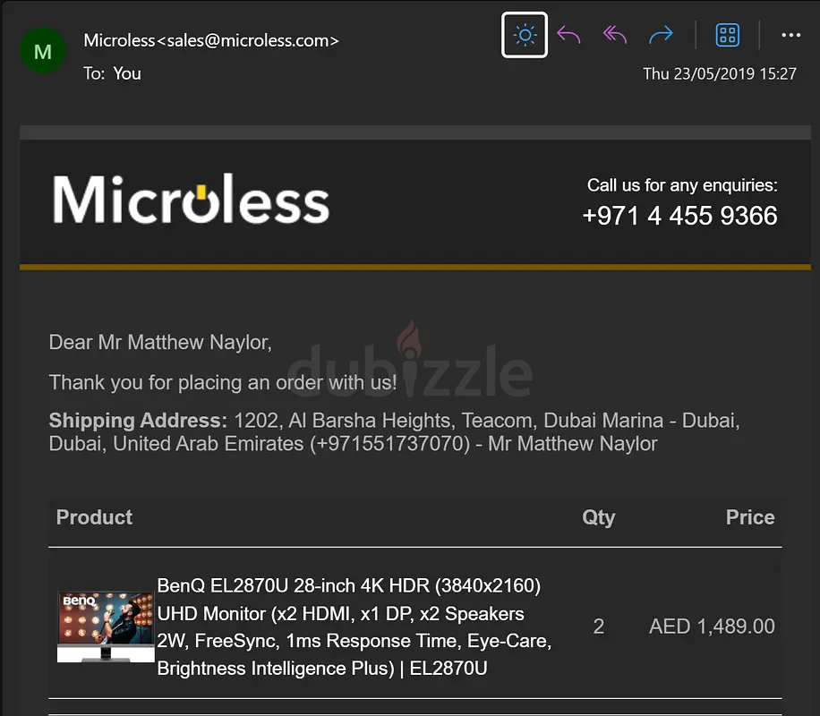Screen dimensions: 820x716
Task: Click the AED 1,489.00 price value
Action: [712, 626]
